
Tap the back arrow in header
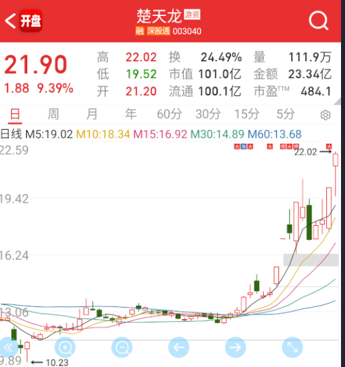[x=11, y=21]
